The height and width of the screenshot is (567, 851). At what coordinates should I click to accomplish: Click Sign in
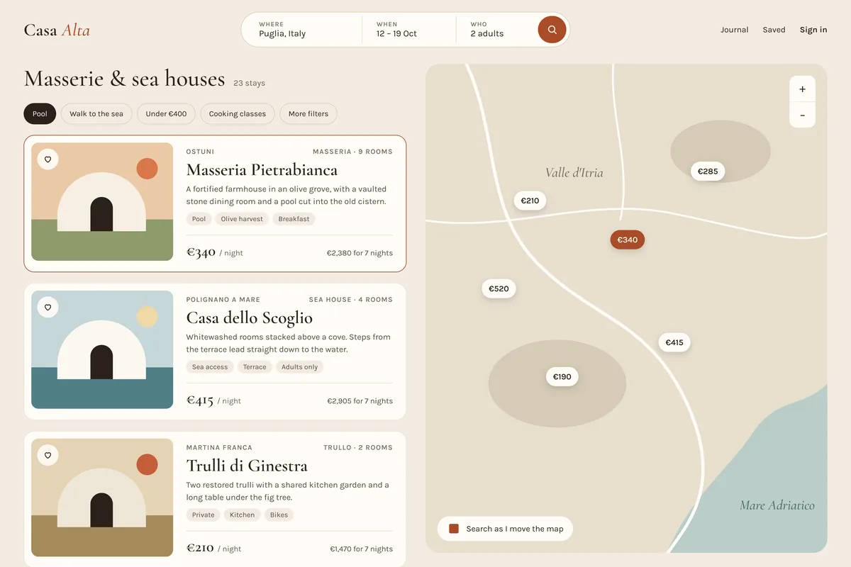click(813, 30)
